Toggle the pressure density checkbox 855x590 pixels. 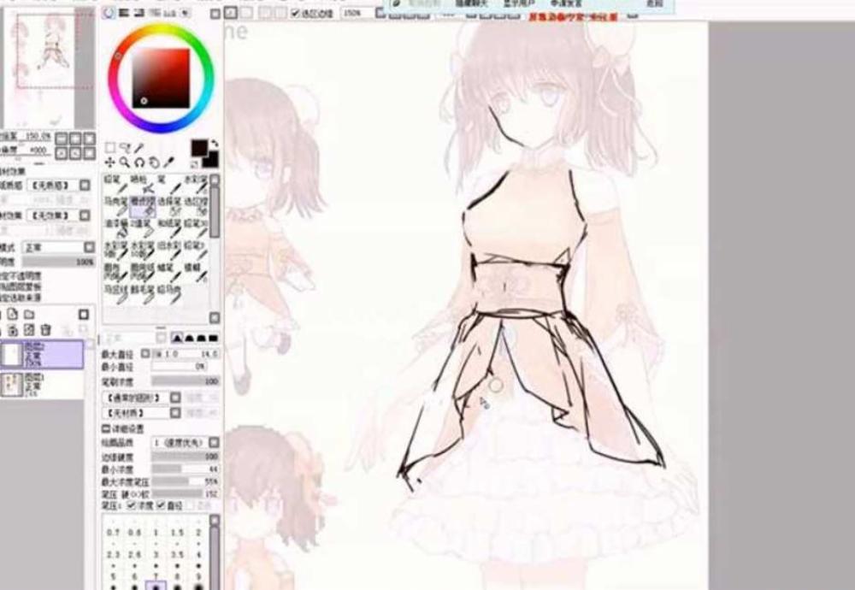pyautogui.click(x=131, y=506)
